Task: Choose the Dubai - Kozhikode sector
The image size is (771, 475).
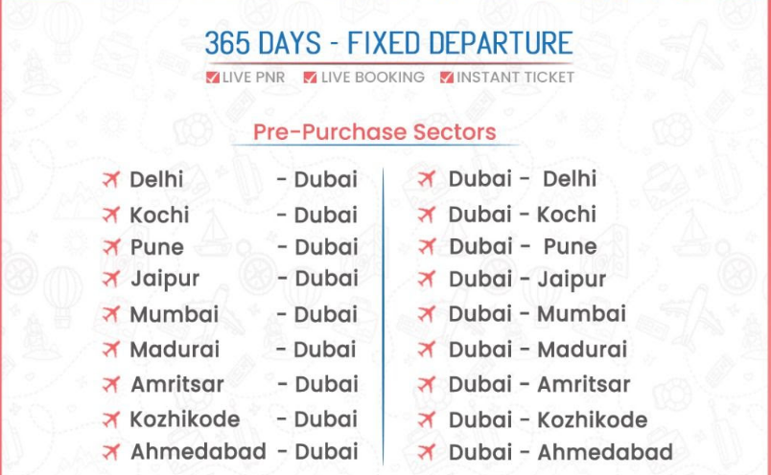Action: [548, 420]
